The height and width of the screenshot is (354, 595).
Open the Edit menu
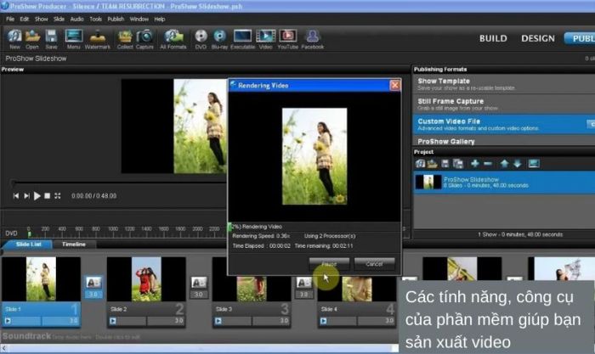click(x=25, y=19)
